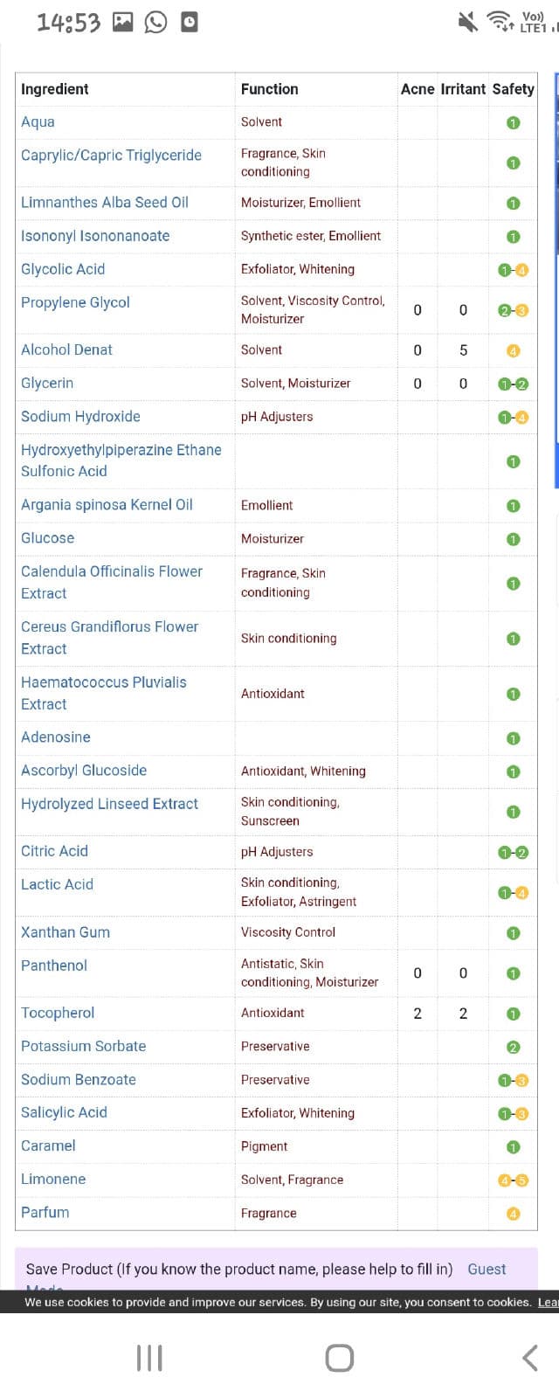Open the Limonene ingredient link

pos(53,1179)
